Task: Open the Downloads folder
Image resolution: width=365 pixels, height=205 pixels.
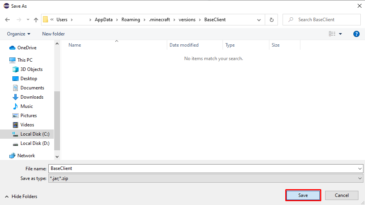Action: 28,97
